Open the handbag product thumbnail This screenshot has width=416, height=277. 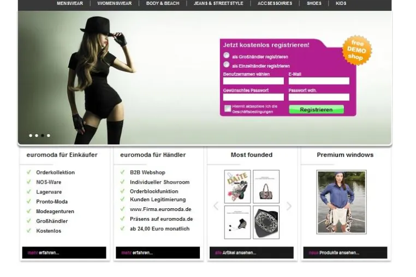266,186
